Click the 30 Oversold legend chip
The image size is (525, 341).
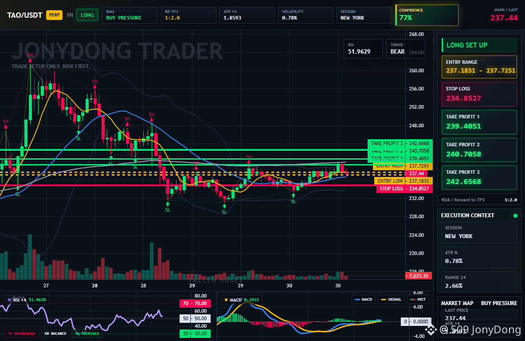point(87,333)
